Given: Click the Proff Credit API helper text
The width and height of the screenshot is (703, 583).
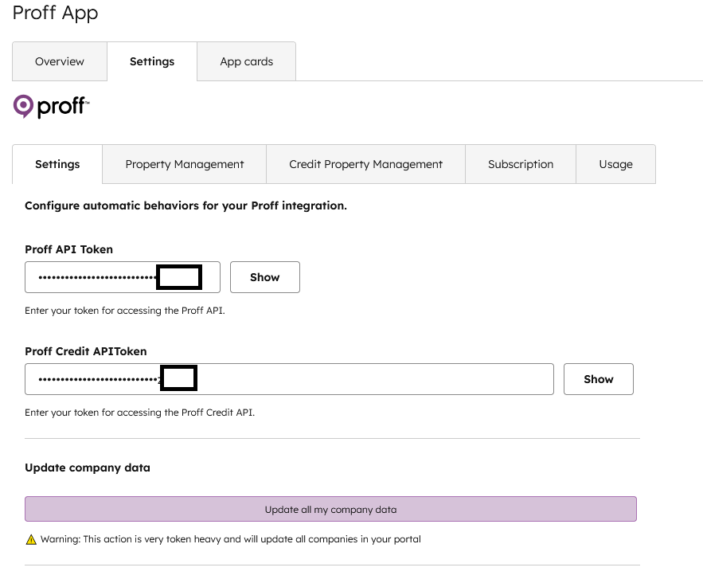Looking at the screenshot, I should tap(139, 412).
